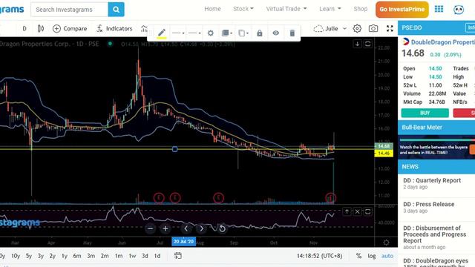The width and height of the screenshot is (475, 267).
Task: Zoom in the chart with plus
Action: click(x=166, y=228)
